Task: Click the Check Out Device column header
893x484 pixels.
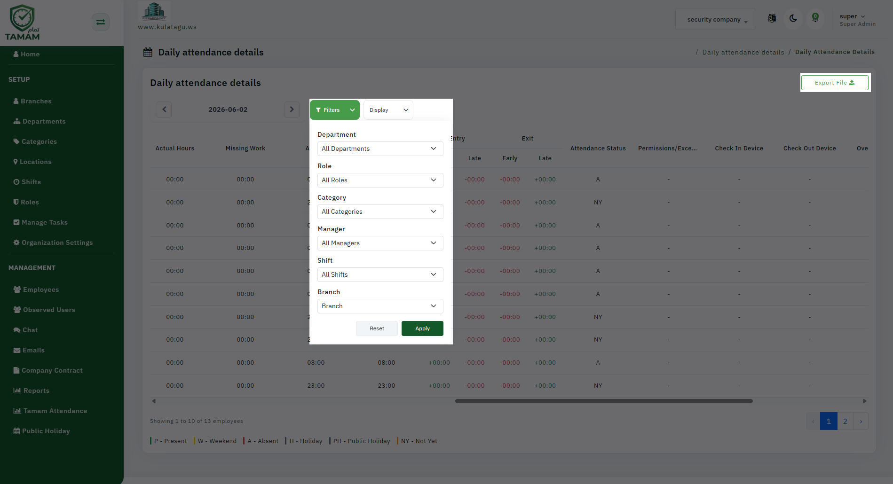Action: coord(810,148)
